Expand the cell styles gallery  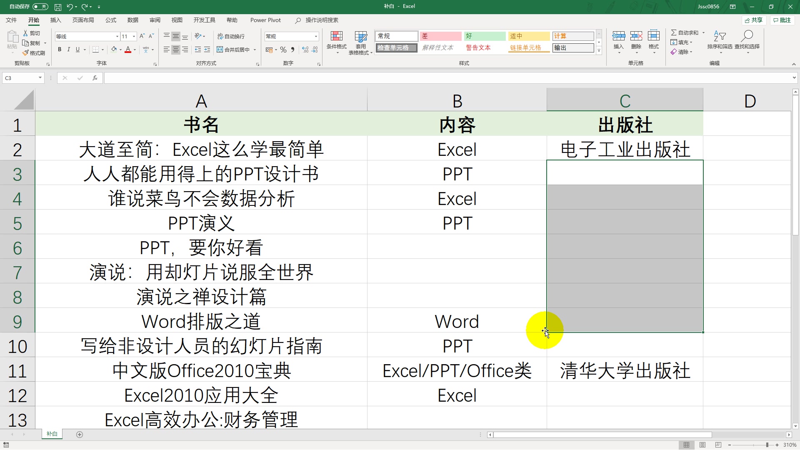click(599, 51)
